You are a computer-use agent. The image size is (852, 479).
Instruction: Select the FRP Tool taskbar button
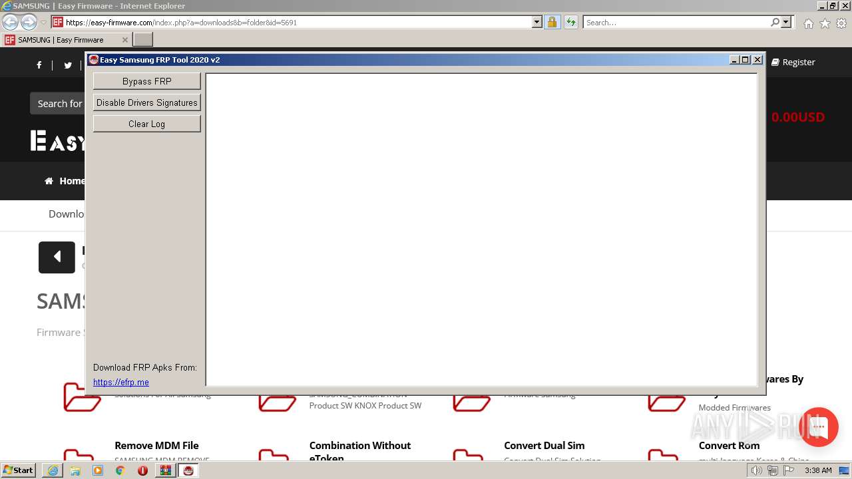pyautogui.click(x=188, y=470)
